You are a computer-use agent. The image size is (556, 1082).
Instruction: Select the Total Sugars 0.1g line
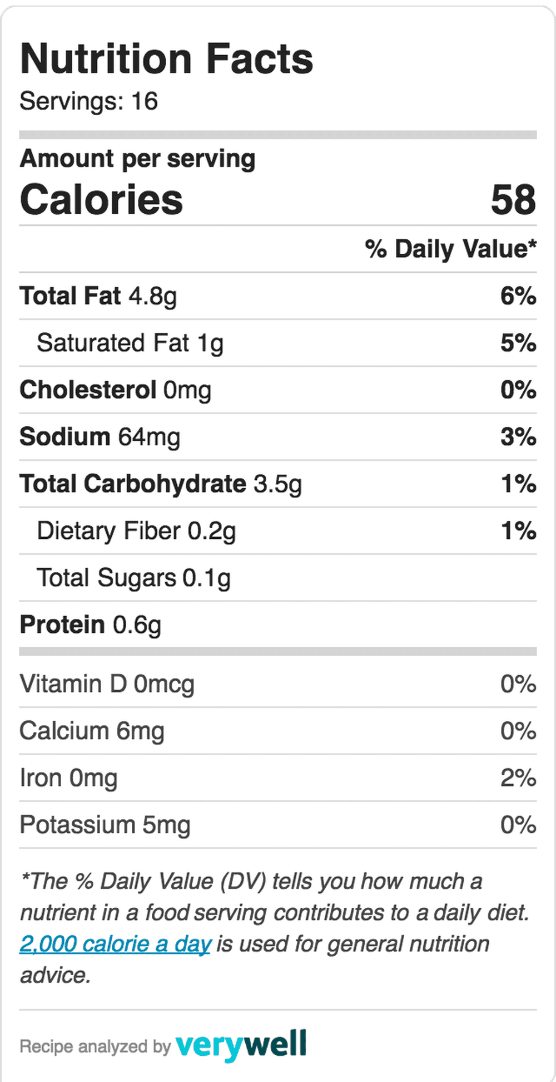(278, 577)
